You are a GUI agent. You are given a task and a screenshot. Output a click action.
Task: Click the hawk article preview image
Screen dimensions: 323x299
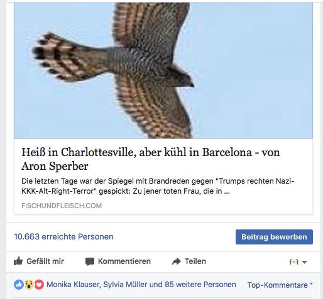coord(163,70)
